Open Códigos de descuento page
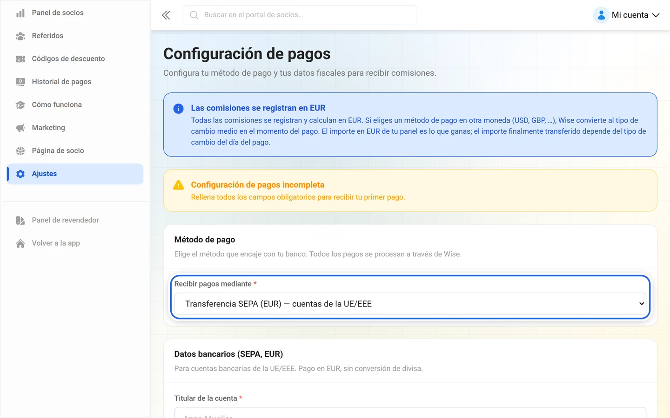Viewport: 670px width, 418px height. [75, 59]
